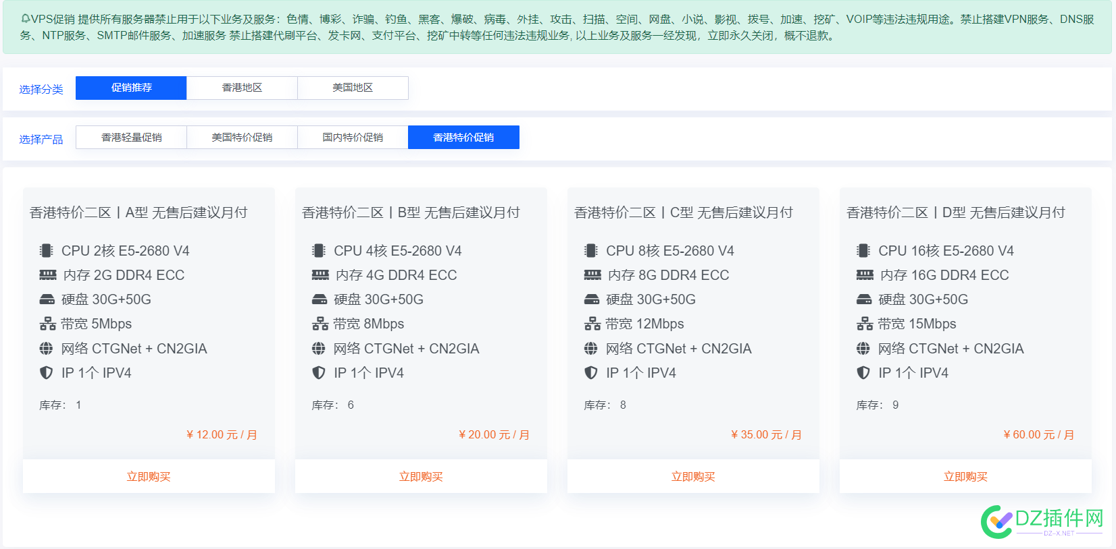Click globe icon in D型 card
This screenshot has height=549, width=1116.
pos(863,349)
